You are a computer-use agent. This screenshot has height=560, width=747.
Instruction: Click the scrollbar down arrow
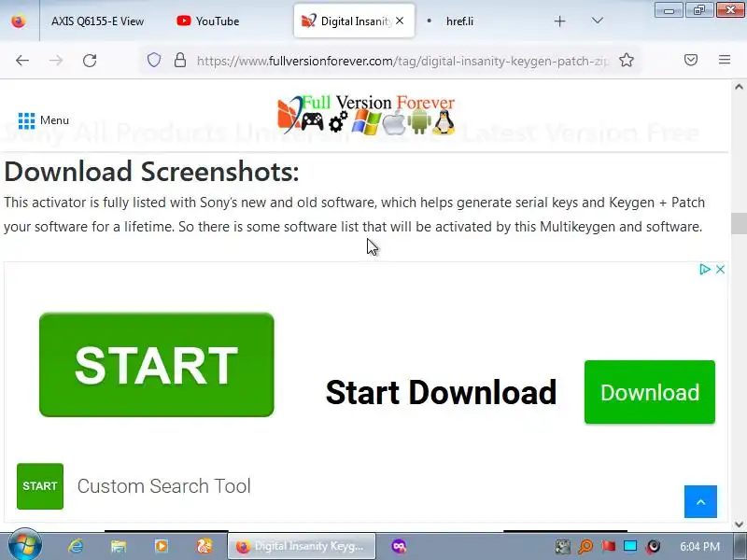739,525
